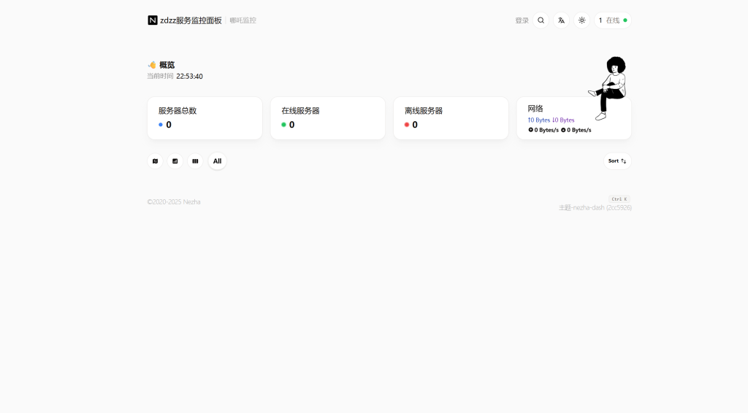Click the waving hand emoji icon
Screen dimensions: 748x413
tap(152, 65)
